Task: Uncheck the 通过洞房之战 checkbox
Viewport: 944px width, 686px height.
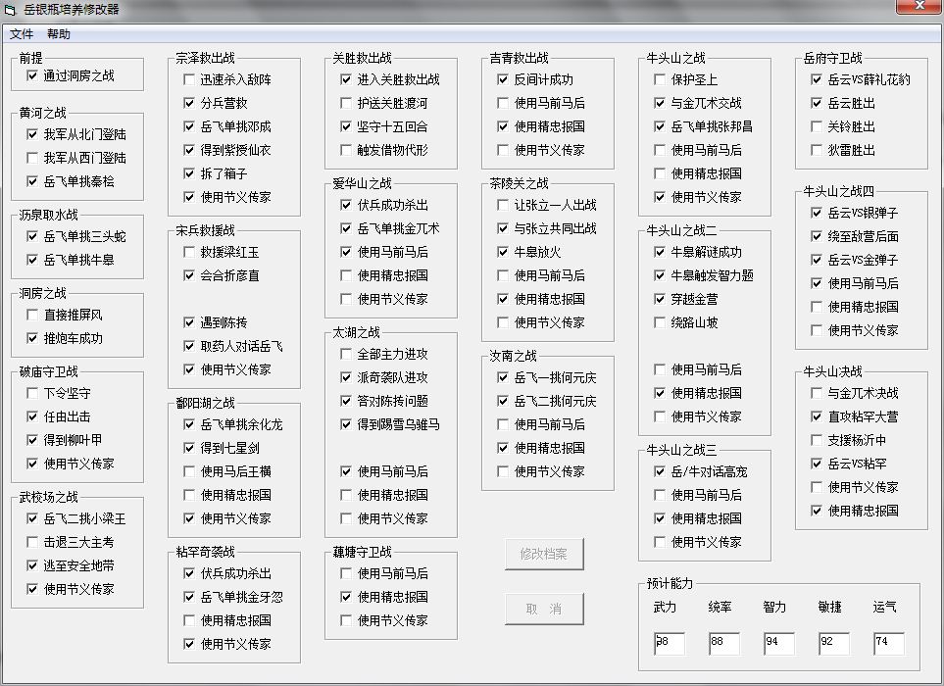Action: tap(33, 75)
